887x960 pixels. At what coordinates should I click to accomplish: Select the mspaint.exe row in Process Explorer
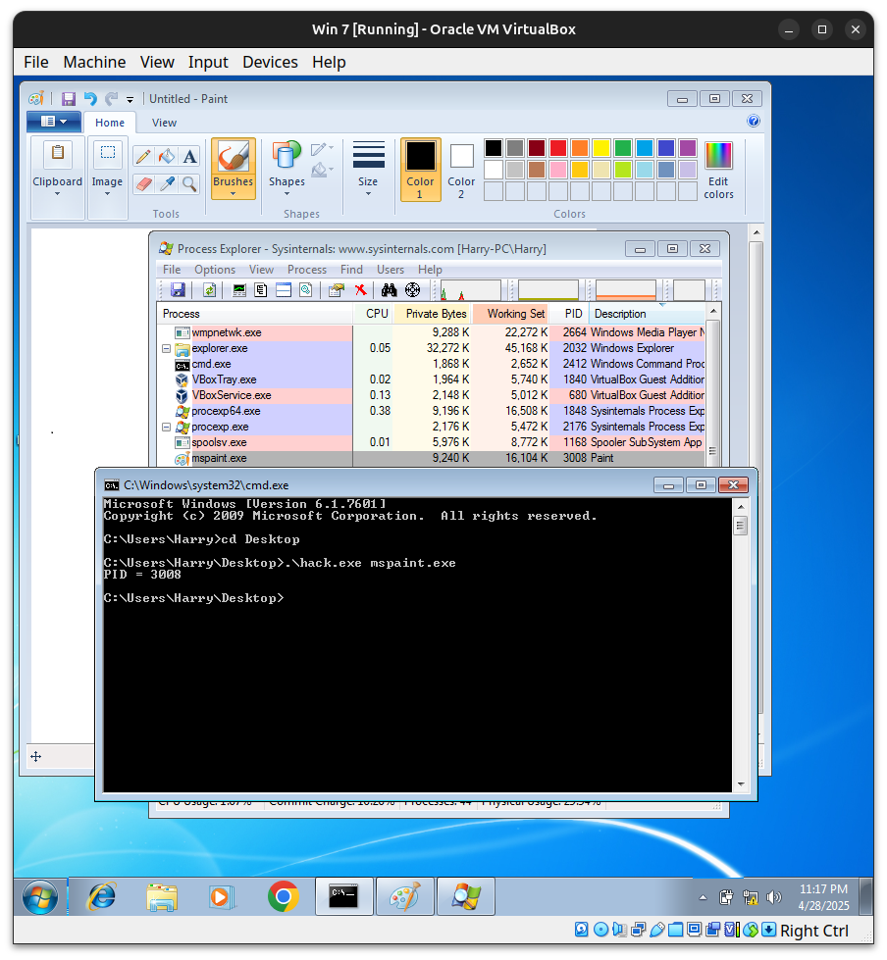pos(432,458)
